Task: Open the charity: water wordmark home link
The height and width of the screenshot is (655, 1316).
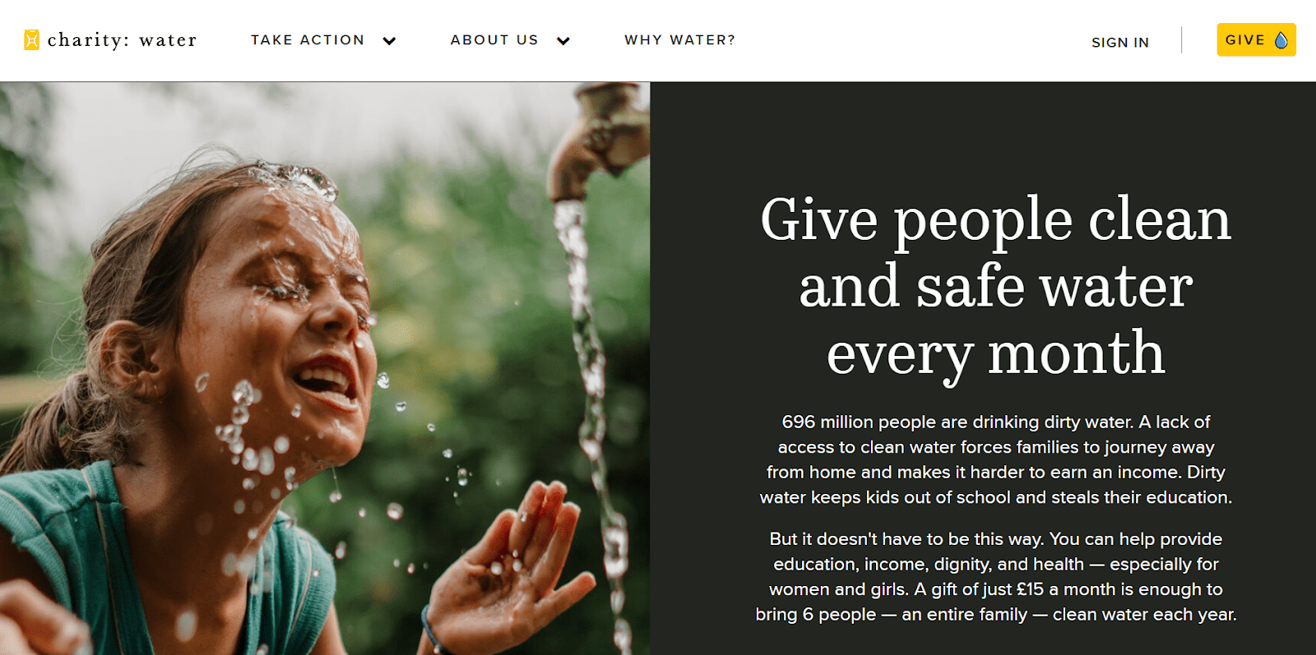Action: pos(122,39)
